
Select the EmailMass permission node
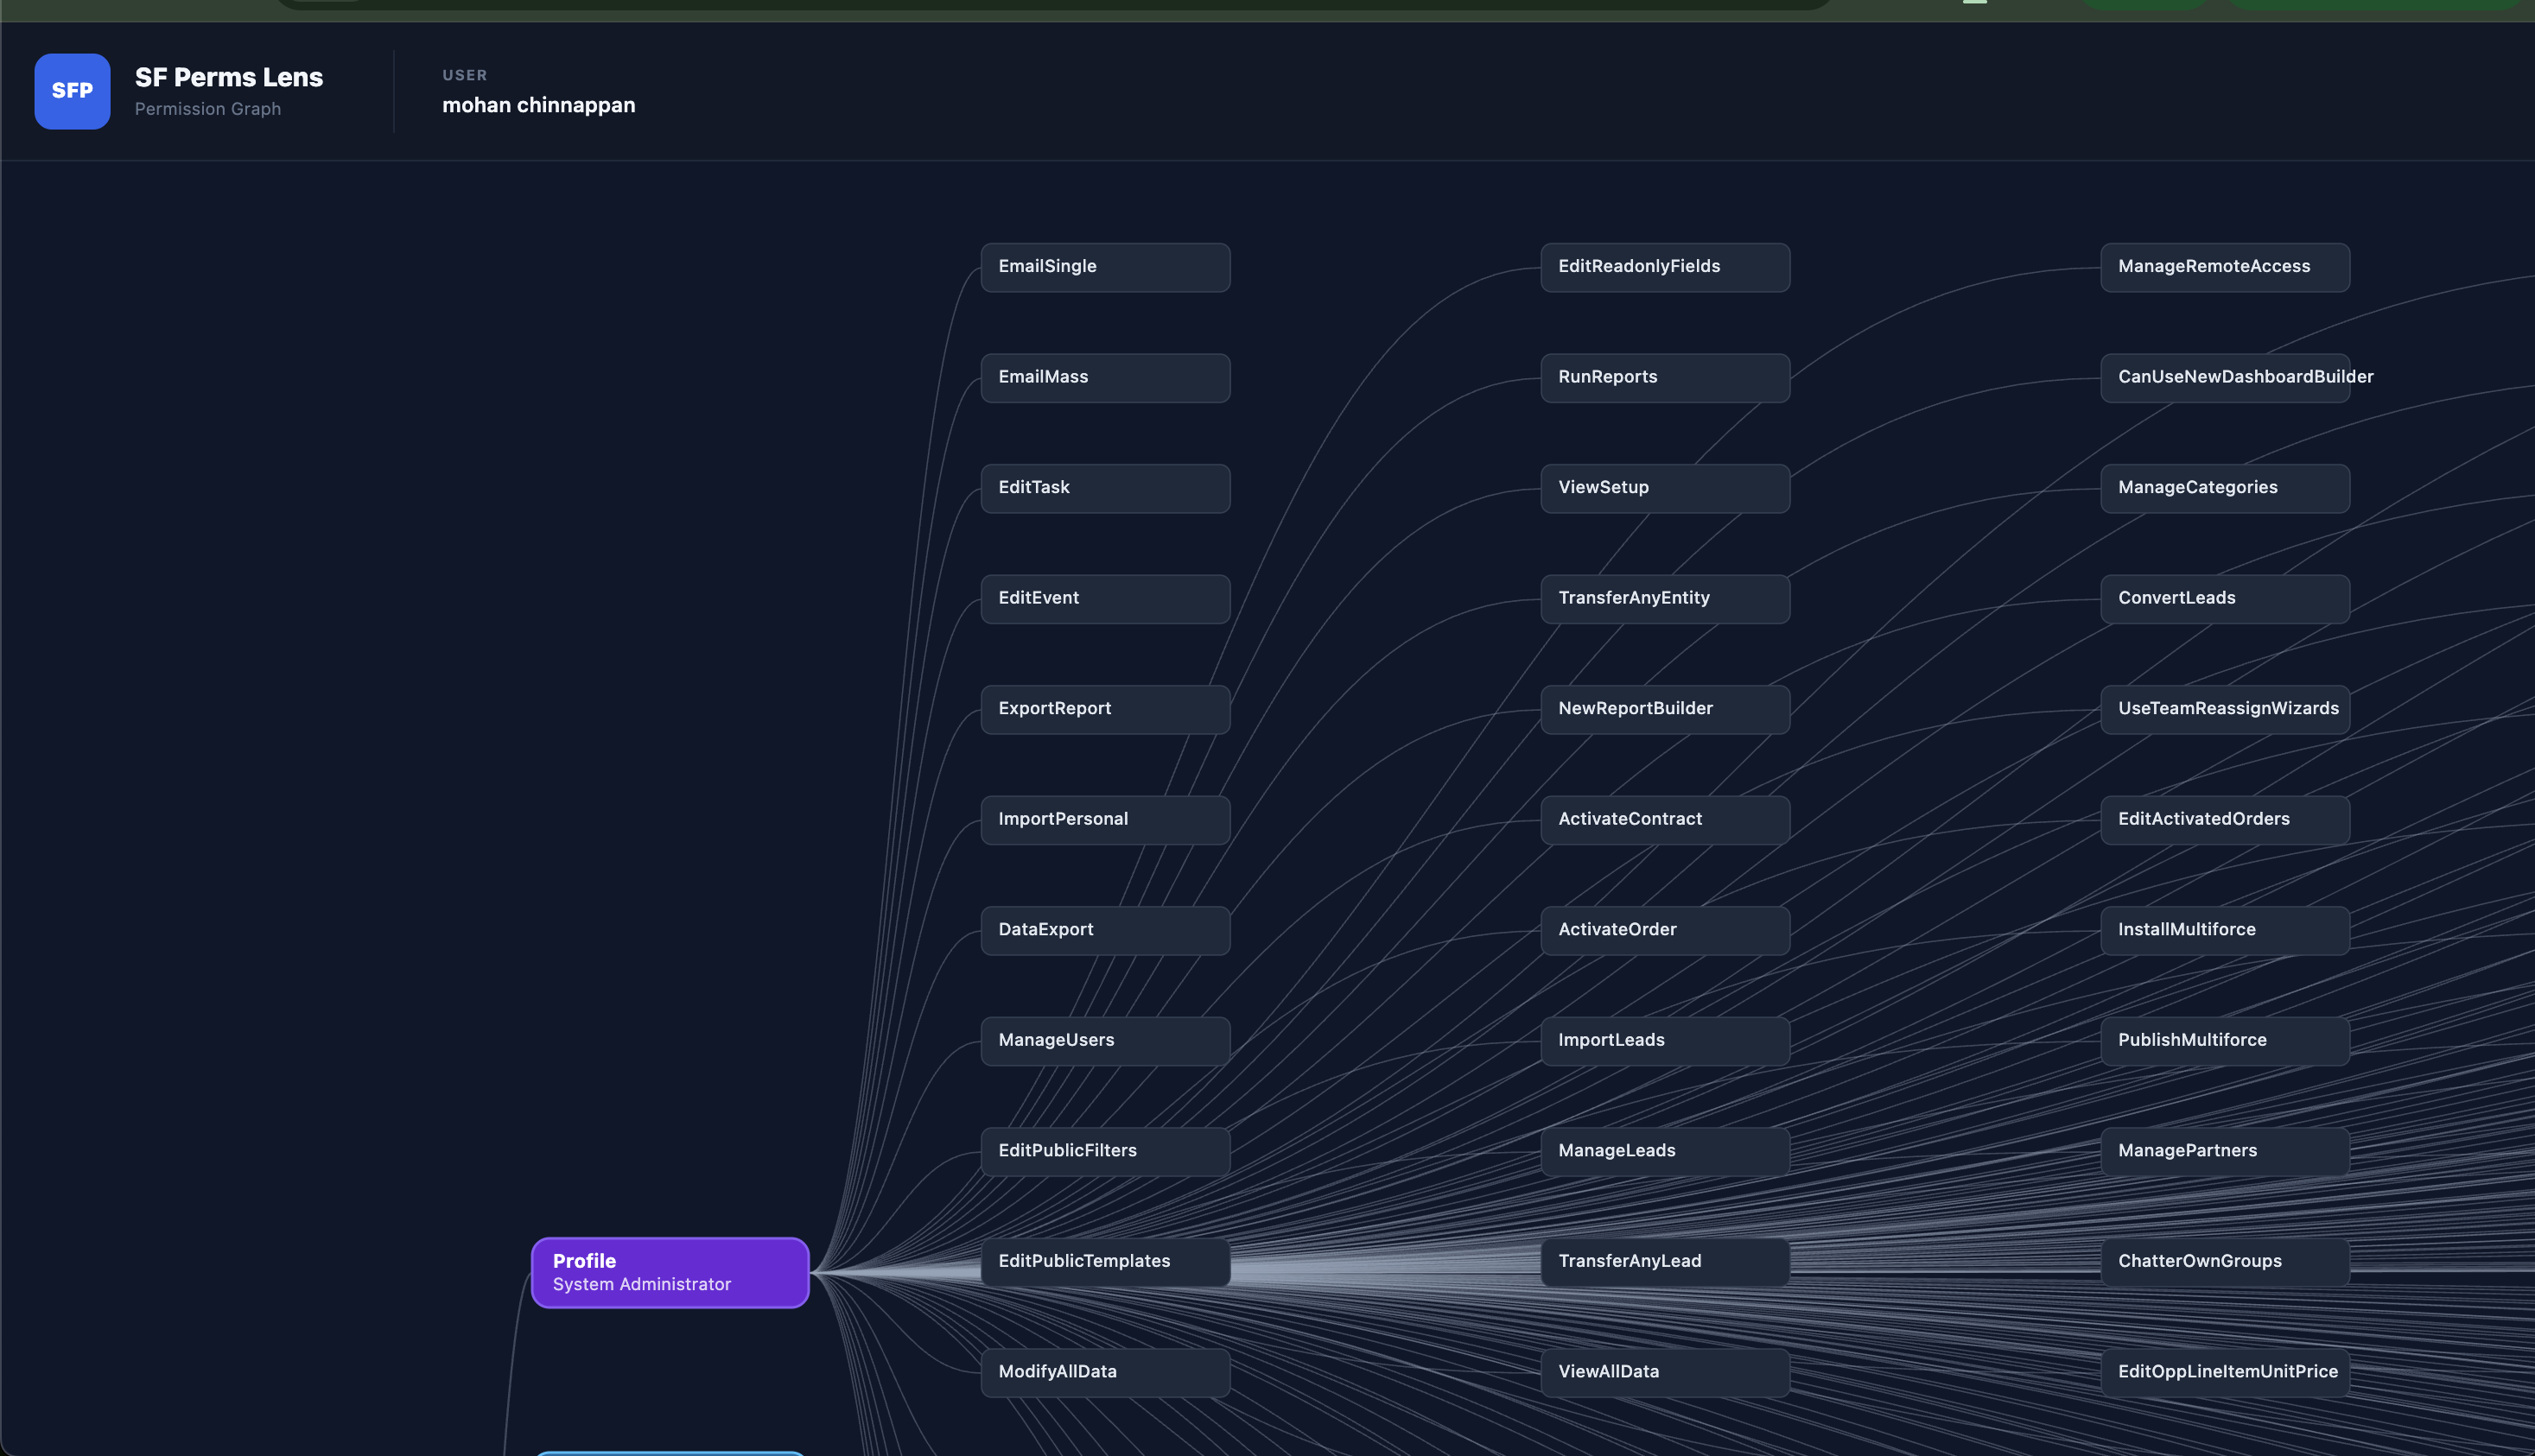1105,378
